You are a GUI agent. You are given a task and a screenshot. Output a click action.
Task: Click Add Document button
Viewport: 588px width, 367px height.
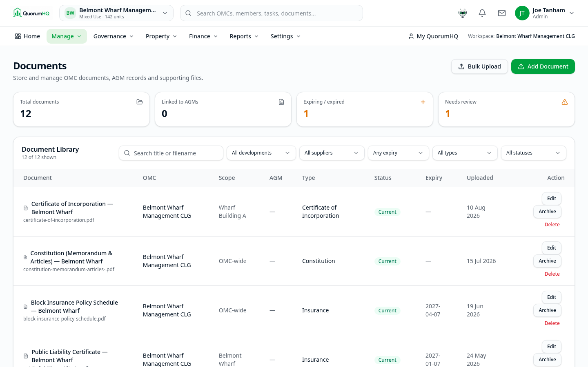tap(543, 66)
